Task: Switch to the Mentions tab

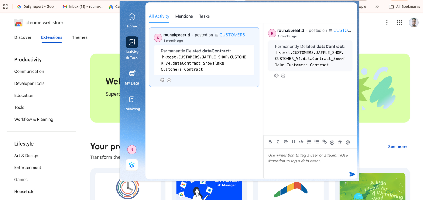Action: (184, 16)
